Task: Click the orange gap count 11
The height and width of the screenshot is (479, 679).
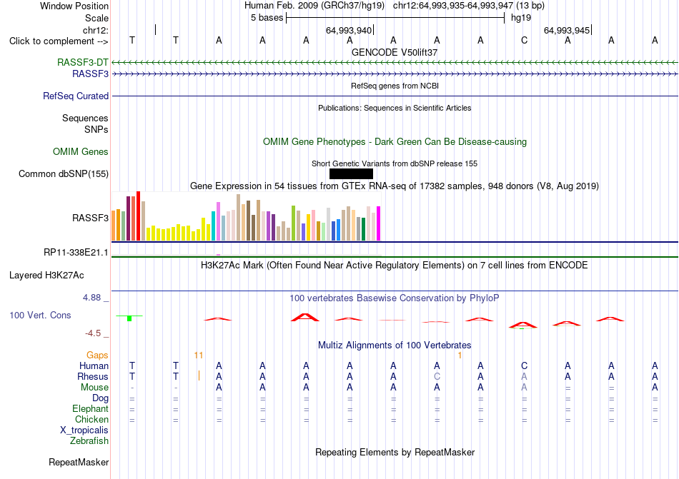Action: 198,356
